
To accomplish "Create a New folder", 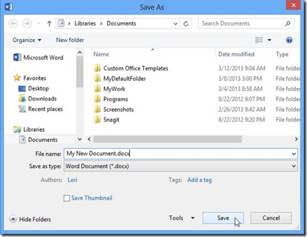I will [70, 40].
